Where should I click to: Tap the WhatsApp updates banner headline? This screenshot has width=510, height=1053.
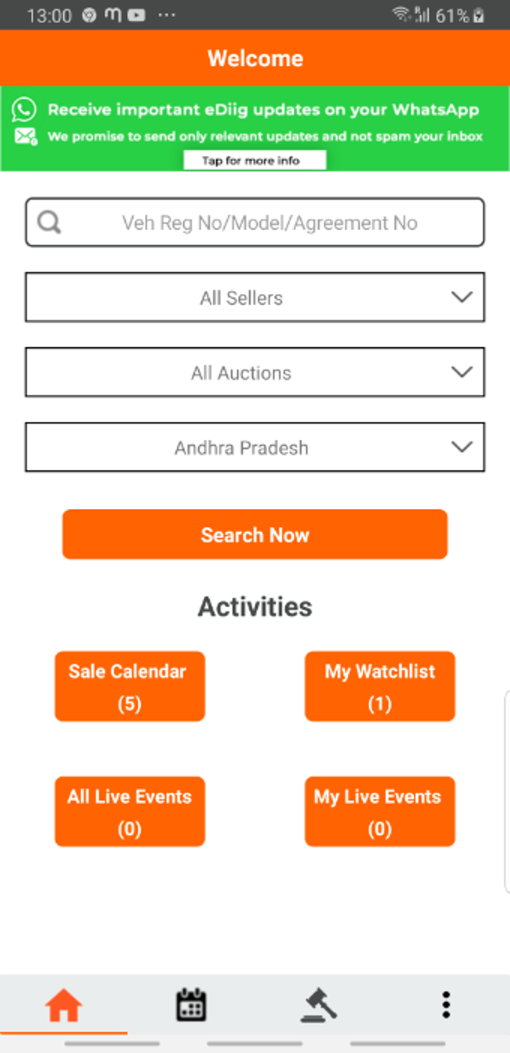[x=263, y=110]
